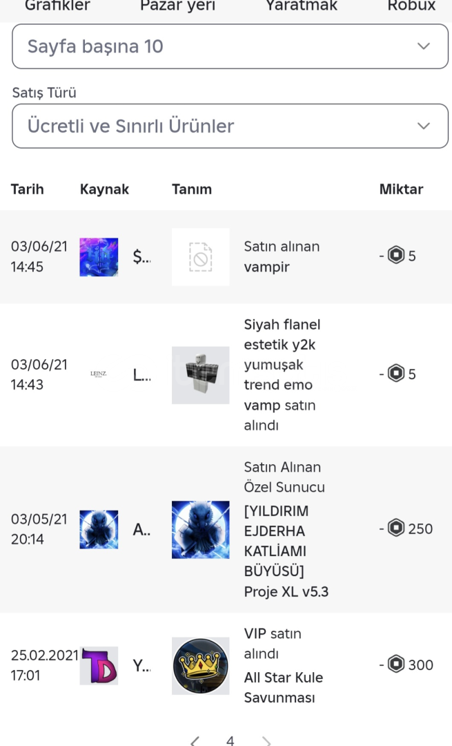The image size is (452, 746).
Task: Go to the previous page arrow
Action: point(195,741)
